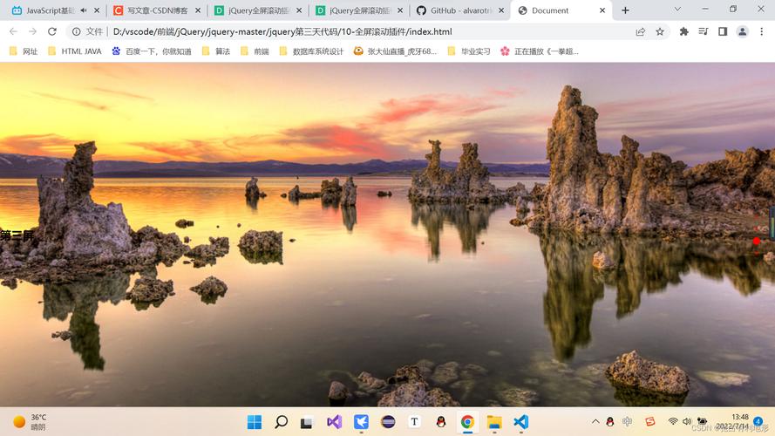Click the browser back arrow
775x436 pixels.
coord(13,31)
